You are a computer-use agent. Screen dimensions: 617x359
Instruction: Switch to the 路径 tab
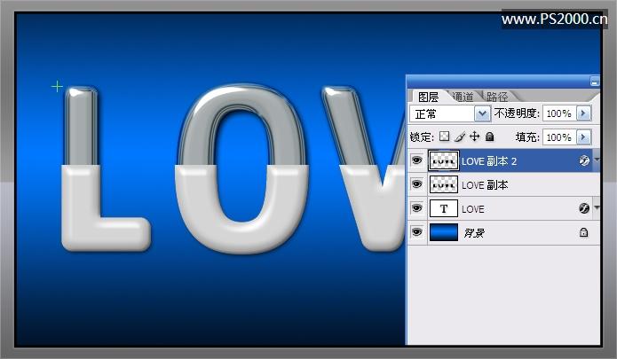(x=497, y=97)
